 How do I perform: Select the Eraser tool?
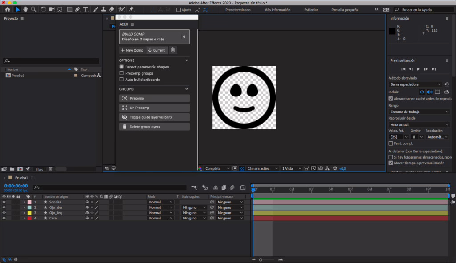click(x=111, y=9)
